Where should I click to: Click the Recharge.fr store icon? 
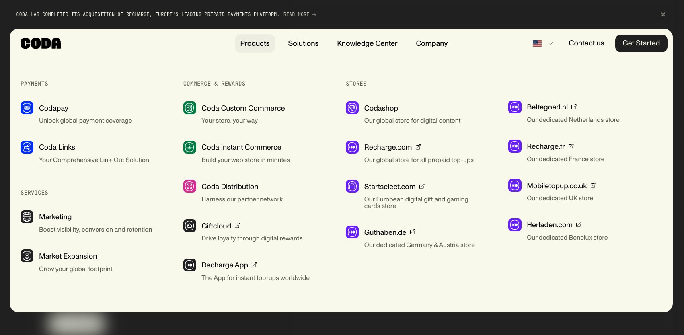(x=515, y=146)
